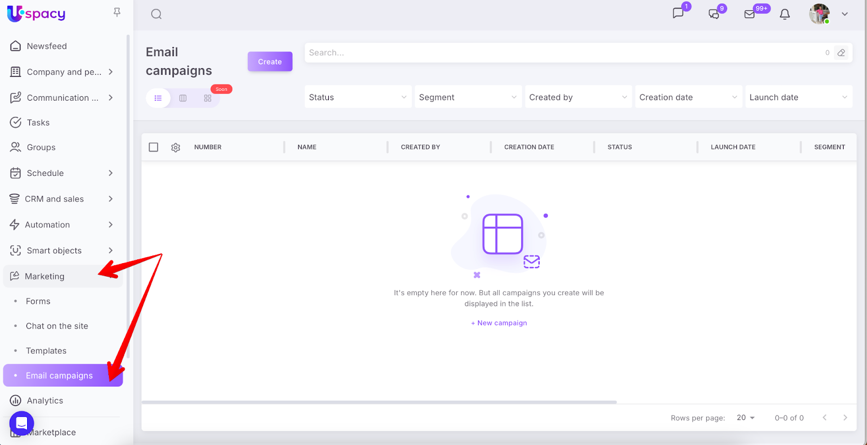Viewport: 867px width, 445px height.
Task: Expand the CRM and sales menu
Action: (x=62, y=199)
